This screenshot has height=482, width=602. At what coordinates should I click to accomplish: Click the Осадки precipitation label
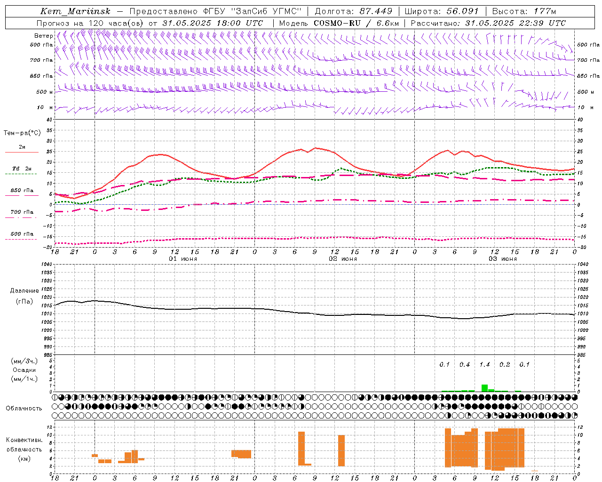[24, 370]
